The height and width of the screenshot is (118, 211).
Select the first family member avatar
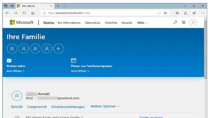[x=12, y=48]
